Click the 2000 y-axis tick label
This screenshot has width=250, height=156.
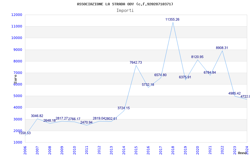pyautogui.click(x=17, y=131)
